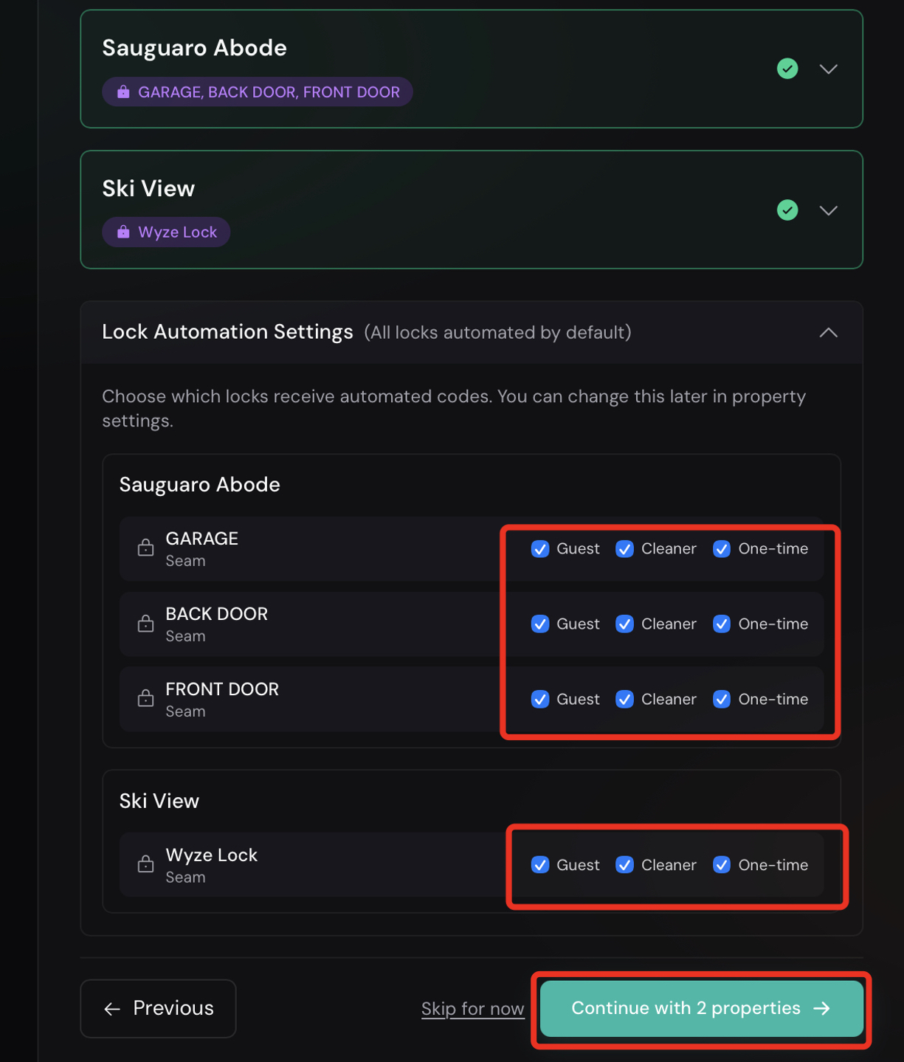Click the lock icon next to Wyze Lock
The height and width of the screenshot is (1062, 904).
pos(145,864)
